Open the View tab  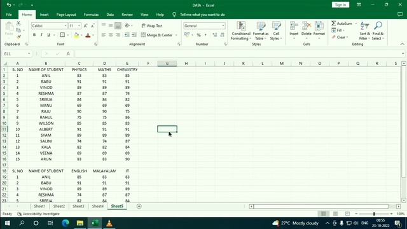(144, 15)
